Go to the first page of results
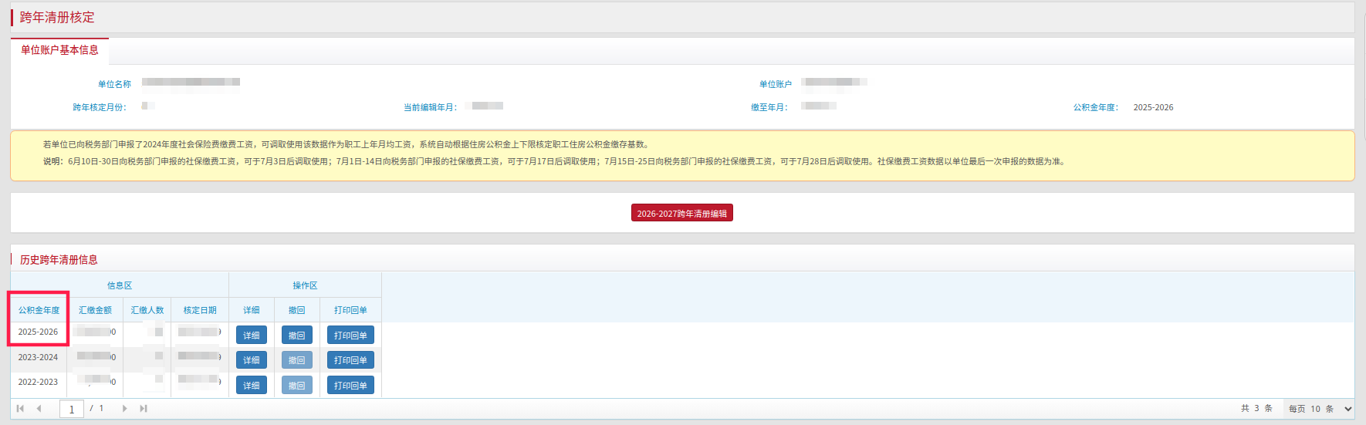 click(20, 409)
